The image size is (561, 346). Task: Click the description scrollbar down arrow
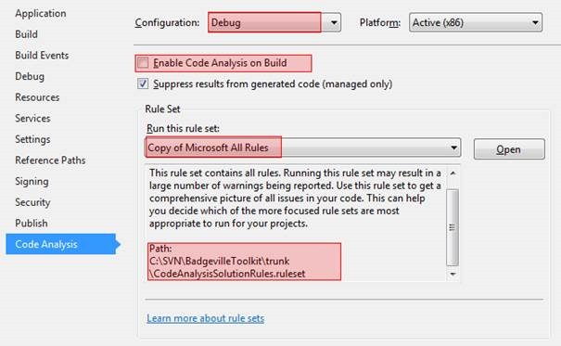tap(453, 275)
